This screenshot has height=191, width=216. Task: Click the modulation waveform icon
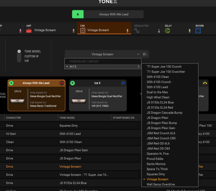(x=137, y=31)
